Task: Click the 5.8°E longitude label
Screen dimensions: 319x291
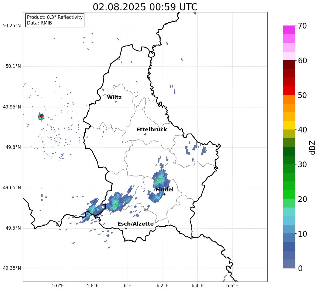Action: tap(93, 286)
